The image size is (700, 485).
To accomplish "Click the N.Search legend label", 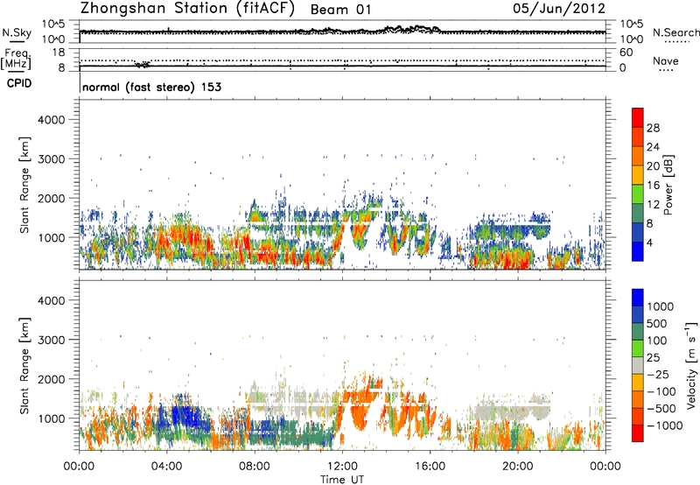I will 676,32.
